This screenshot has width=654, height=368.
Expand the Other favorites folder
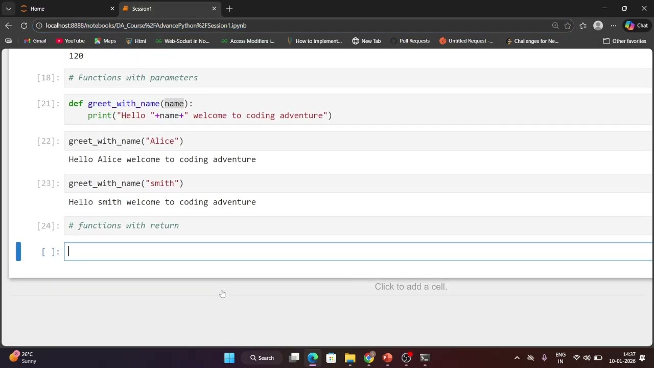click(624, 41)
